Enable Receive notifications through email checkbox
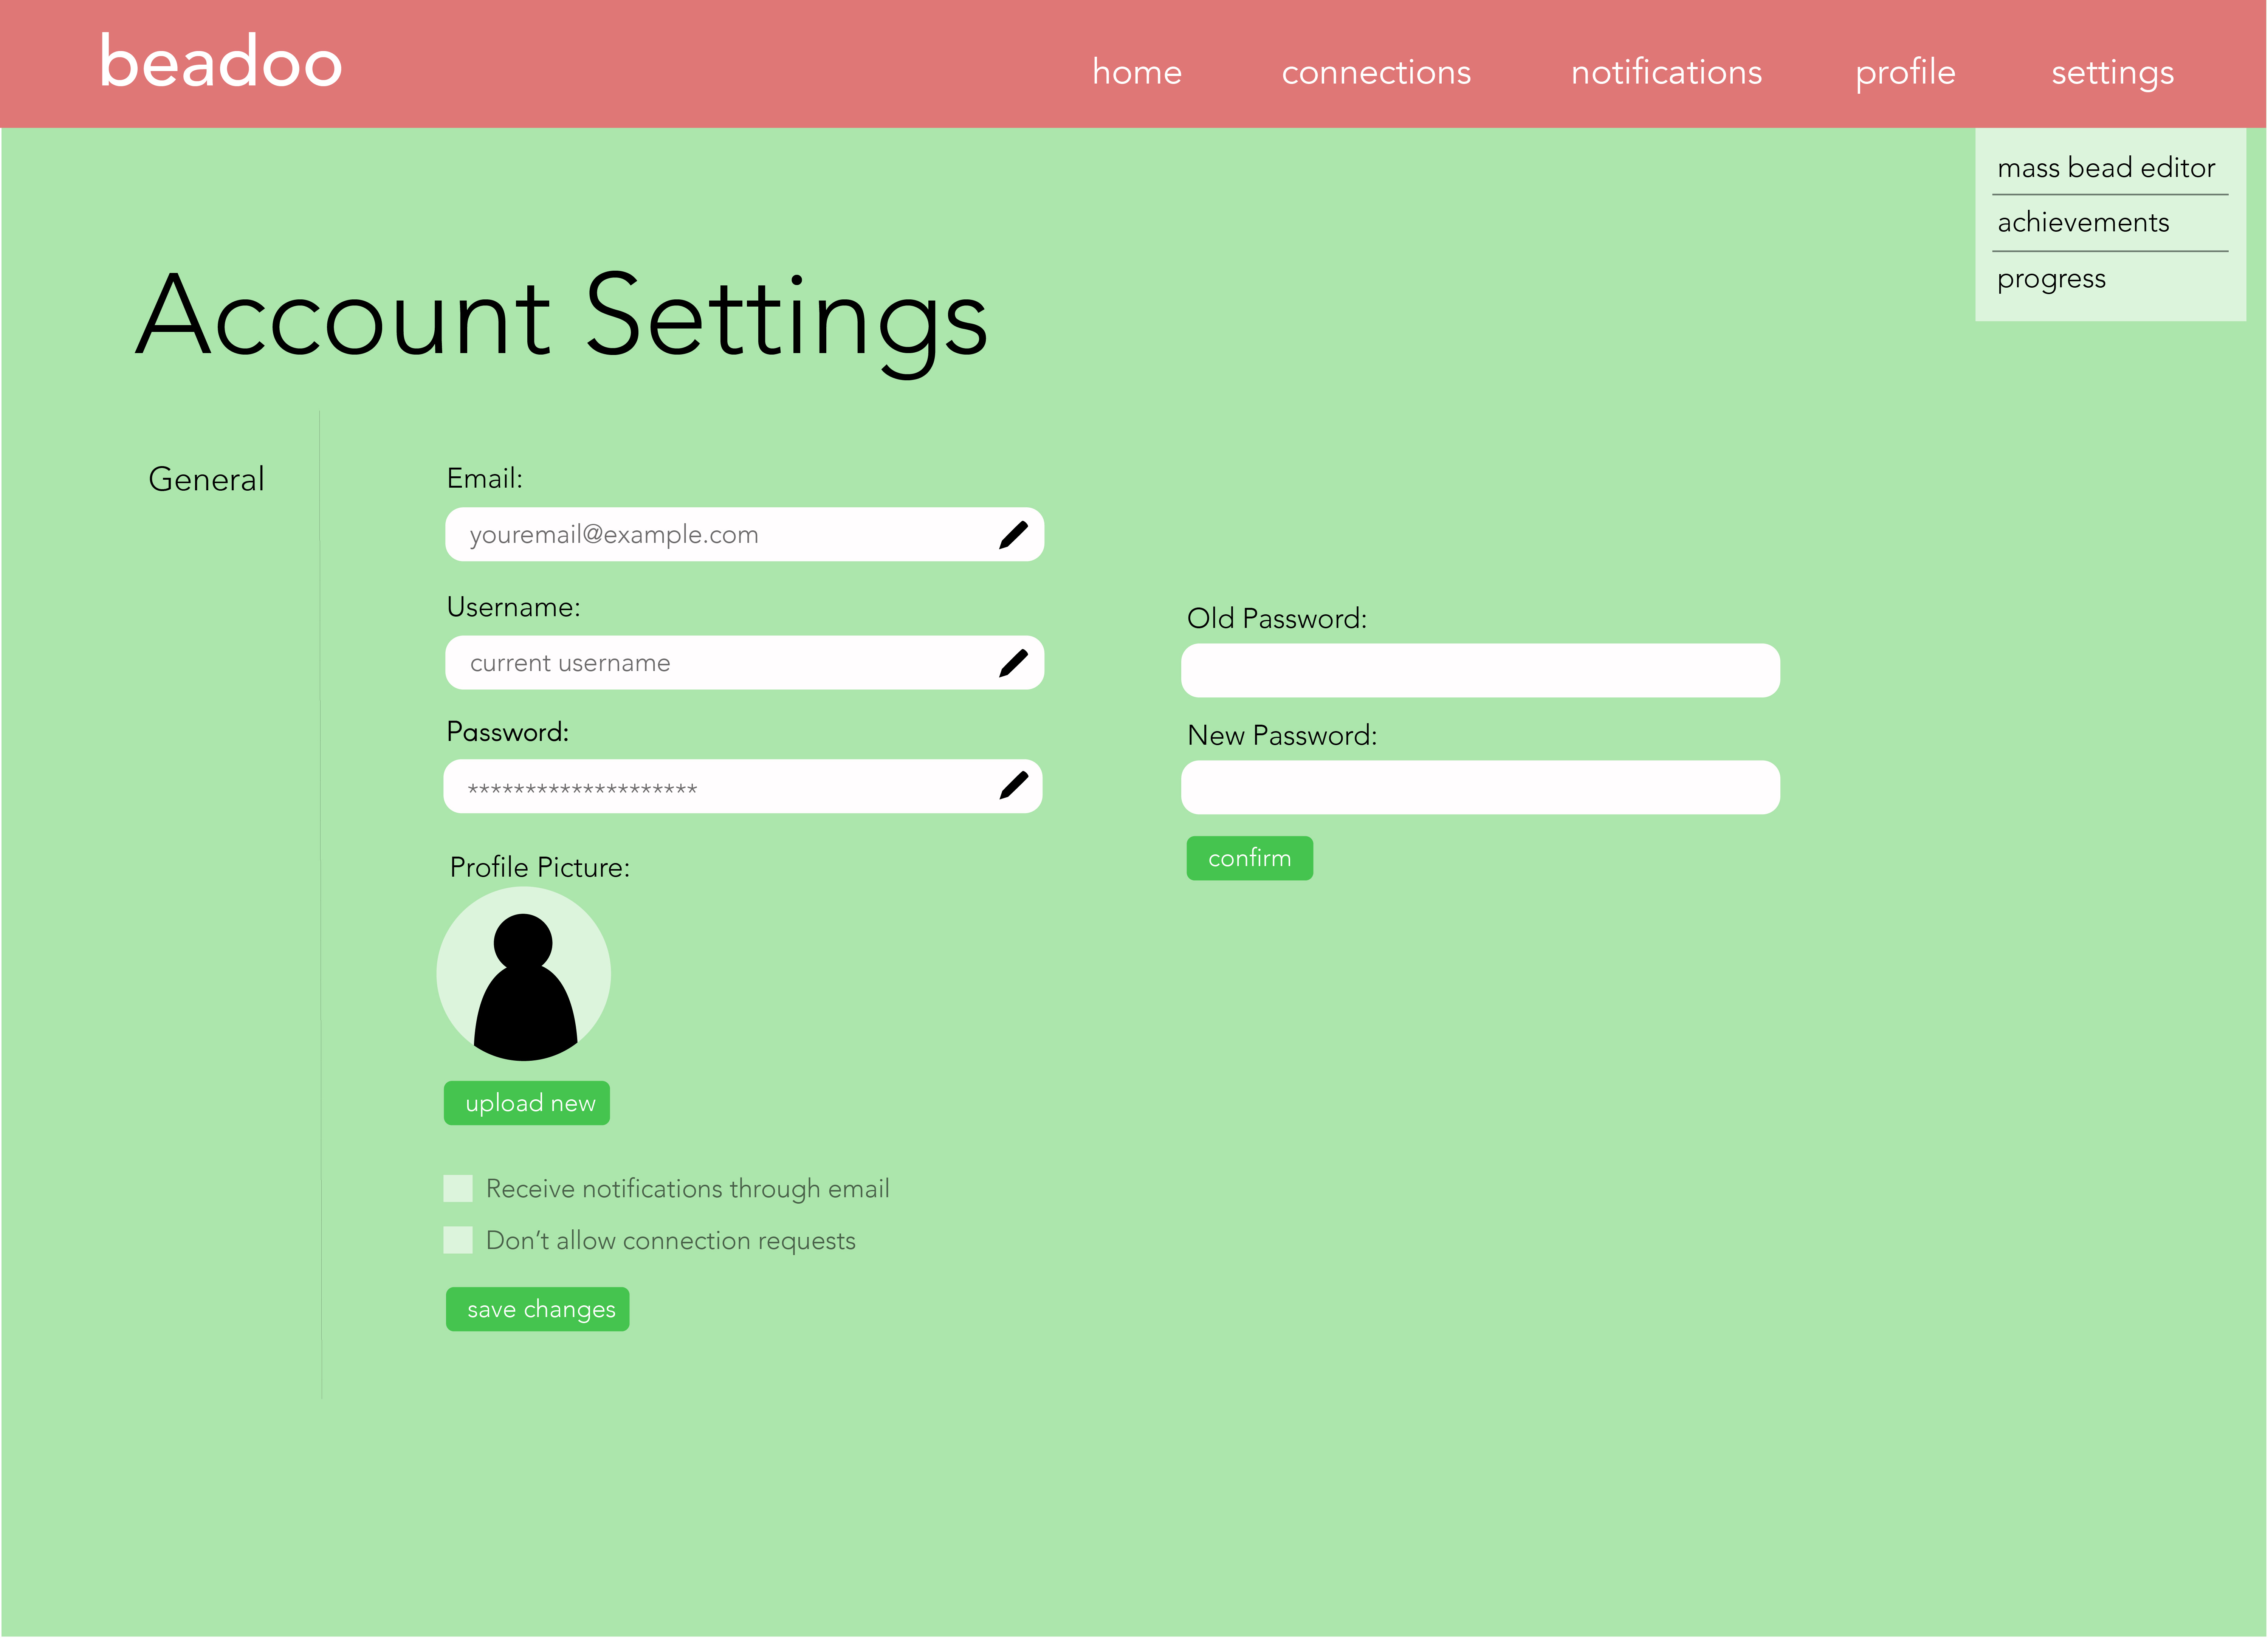This screenshot has height=1638, width=2268. 458,1188
